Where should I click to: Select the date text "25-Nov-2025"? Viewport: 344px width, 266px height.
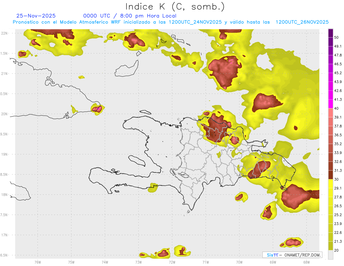(36, 16)
